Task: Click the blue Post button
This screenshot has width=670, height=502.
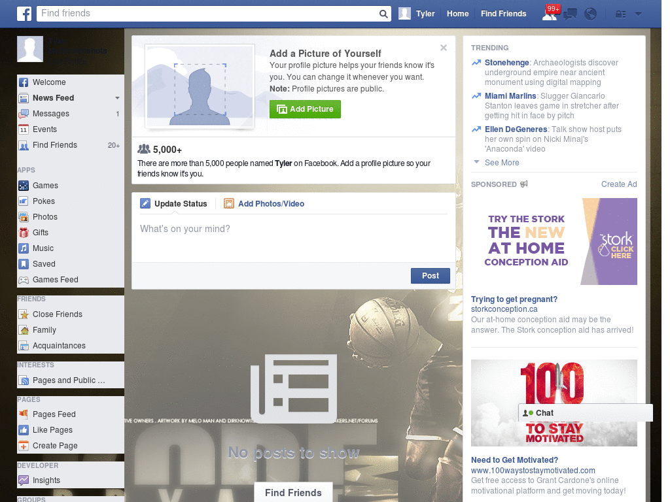Action: 431,276
